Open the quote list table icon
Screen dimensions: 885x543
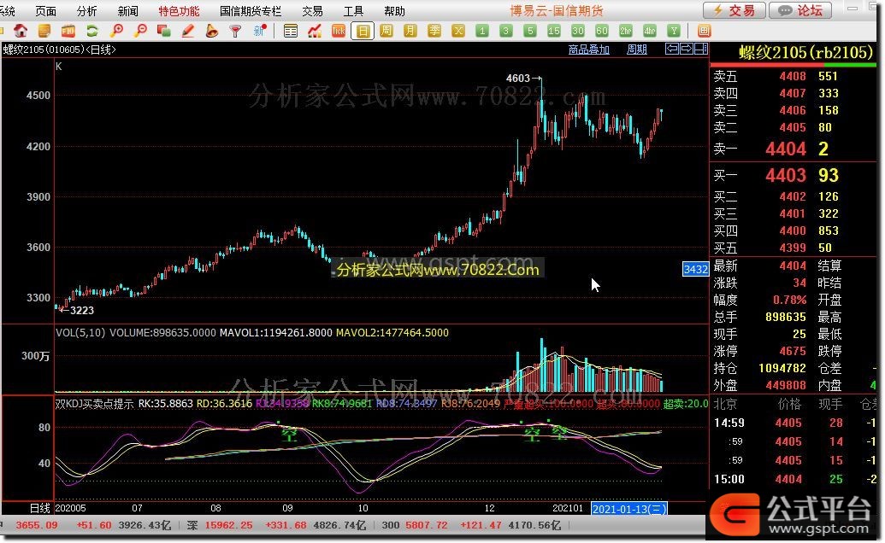[291, 31]
